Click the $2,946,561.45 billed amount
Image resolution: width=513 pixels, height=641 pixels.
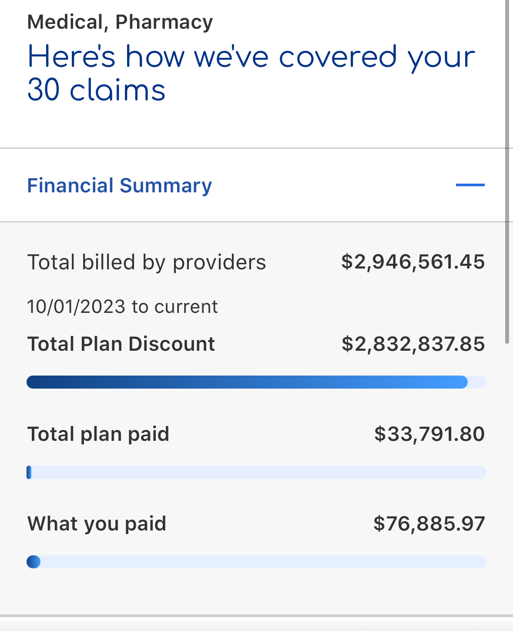(x=413, y=262)
